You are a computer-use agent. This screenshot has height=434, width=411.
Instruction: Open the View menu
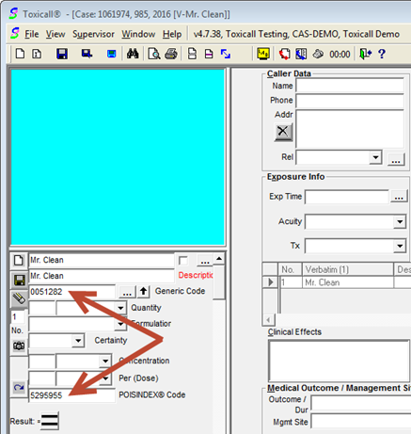click(55, 34)
